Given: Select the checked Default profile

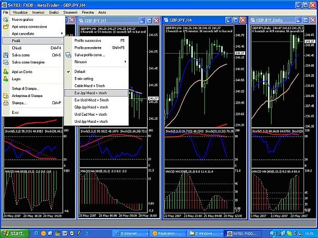Looking at the screenshot, I should (x=96, y=72).
